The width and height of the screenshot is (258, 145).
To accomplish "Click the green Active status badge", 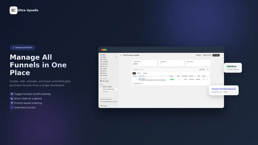I will 172,79.
